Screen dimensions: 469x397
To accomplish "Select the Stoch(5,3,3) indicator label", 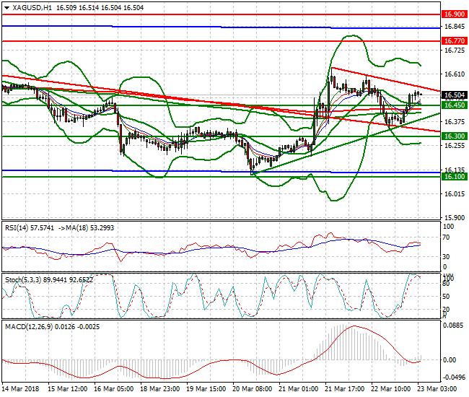I will pos(23,277).
